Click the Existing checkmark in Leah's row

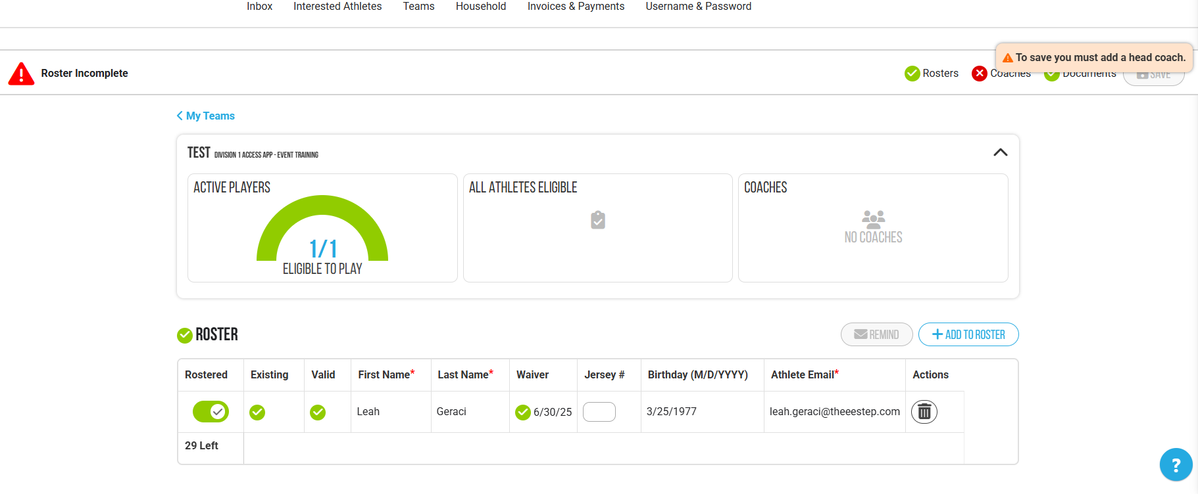(257, 412)
